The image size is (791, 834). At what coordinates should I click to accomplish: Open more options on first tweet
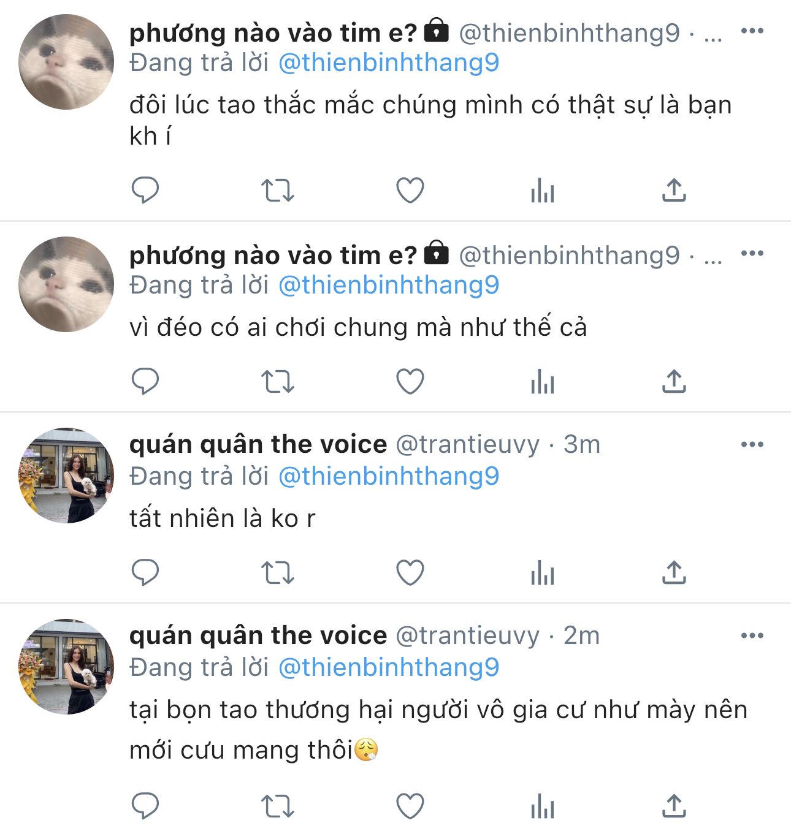tap(752, 31)
